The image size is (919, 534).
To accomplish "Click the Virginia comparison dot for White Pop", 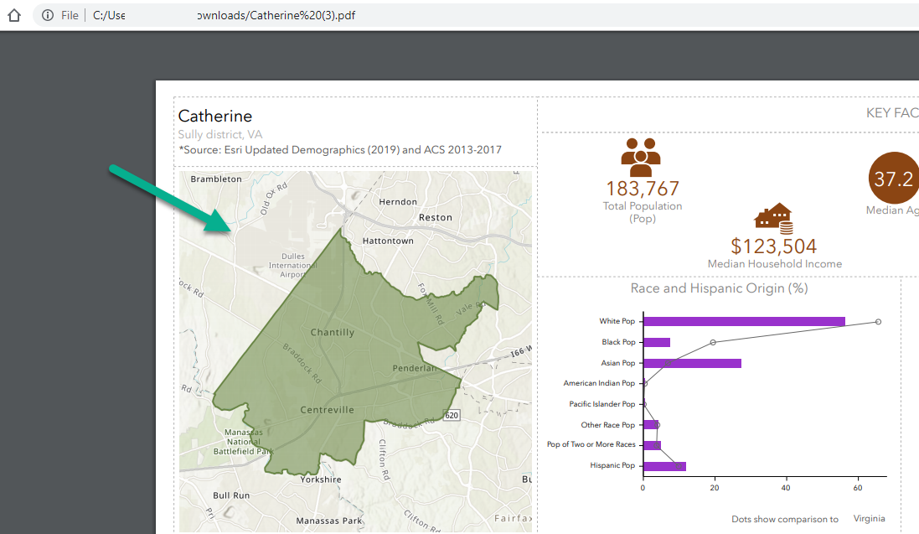I will [878, 321].
